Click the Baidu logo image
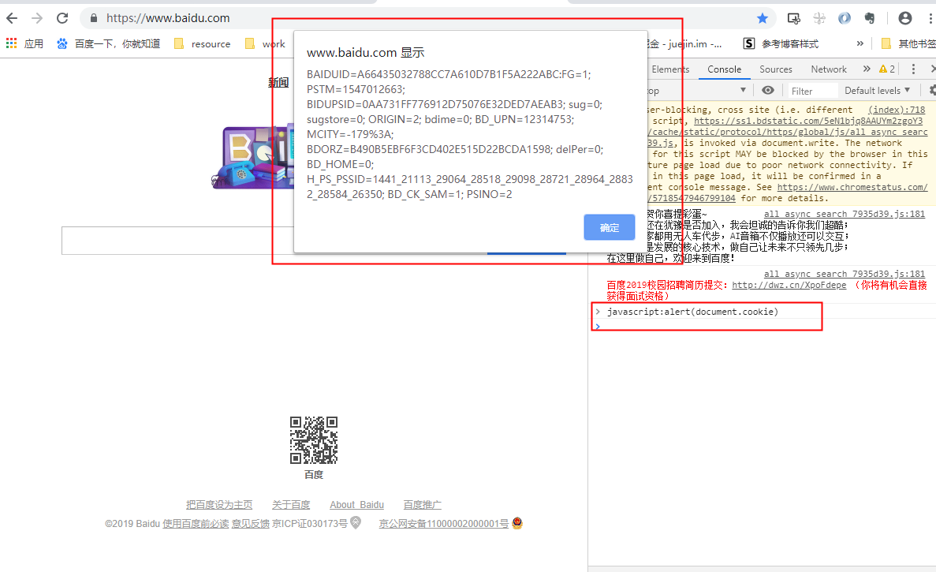 (x=254, y=157)
